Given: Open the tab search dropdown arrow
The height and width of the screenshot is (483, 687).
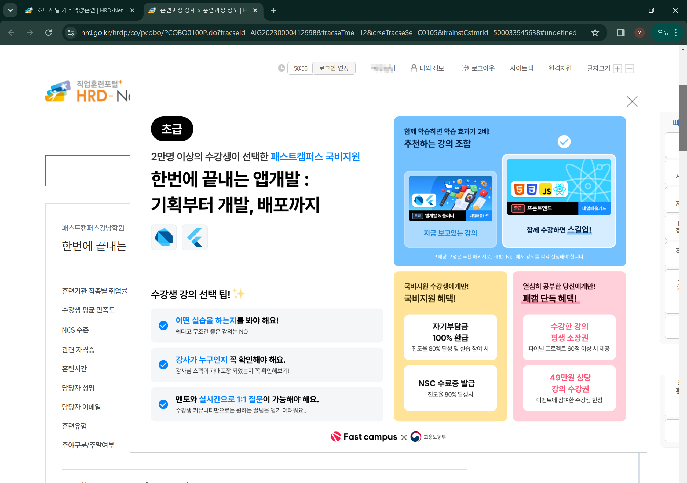Looking at the screenshot, I should pos(10,10).
